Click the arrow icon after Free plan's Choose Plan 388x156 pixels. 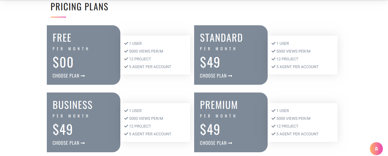point(83,76)
